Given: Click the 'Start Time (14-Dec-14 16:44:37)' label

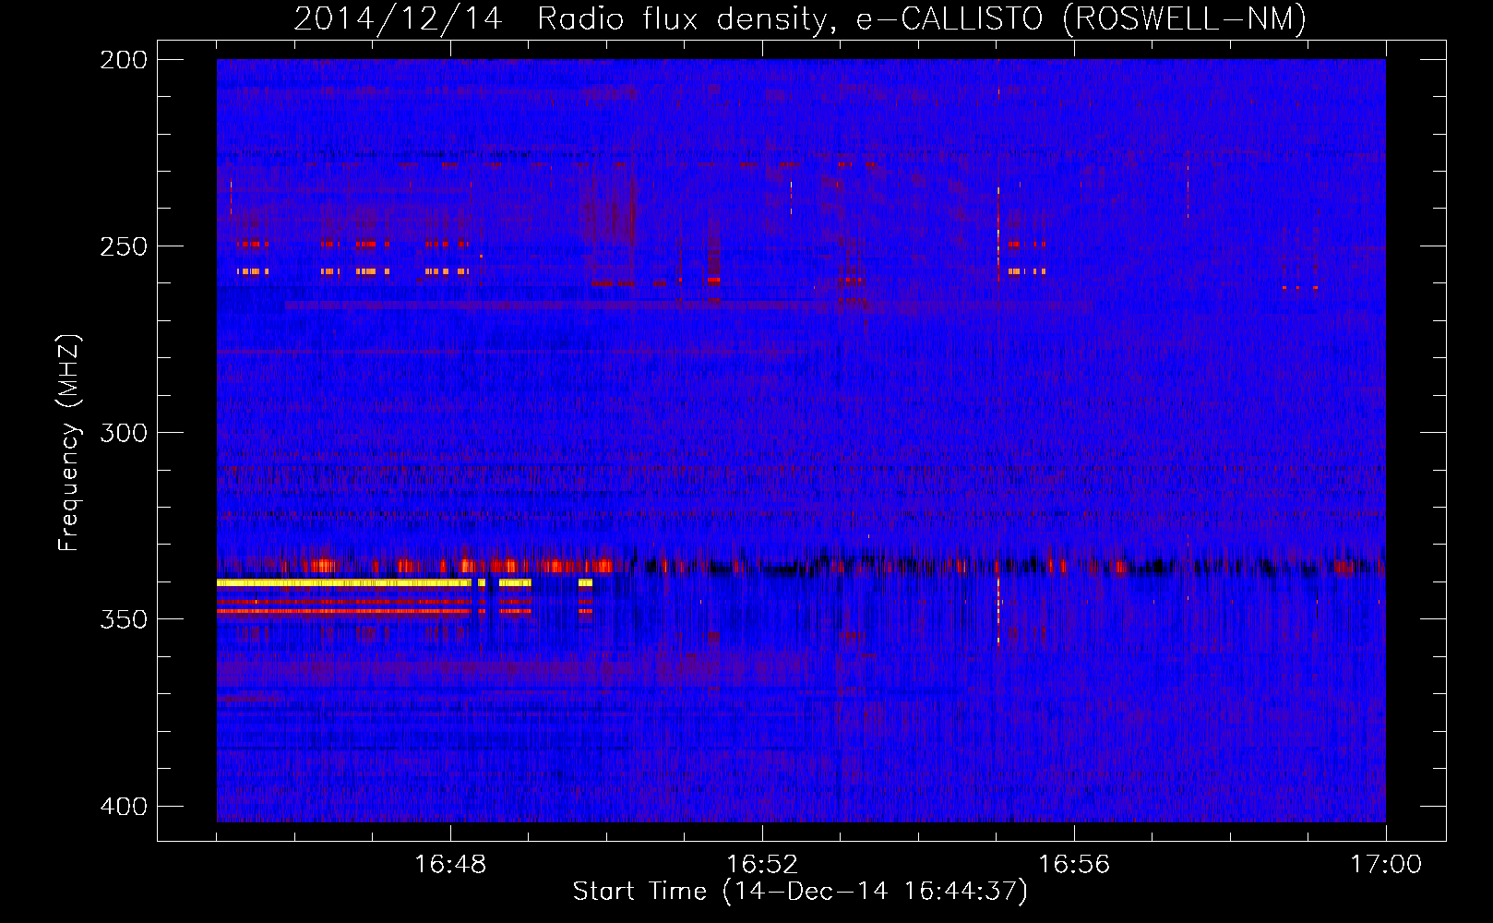Looking at the screenshot, I should (800, 892).
